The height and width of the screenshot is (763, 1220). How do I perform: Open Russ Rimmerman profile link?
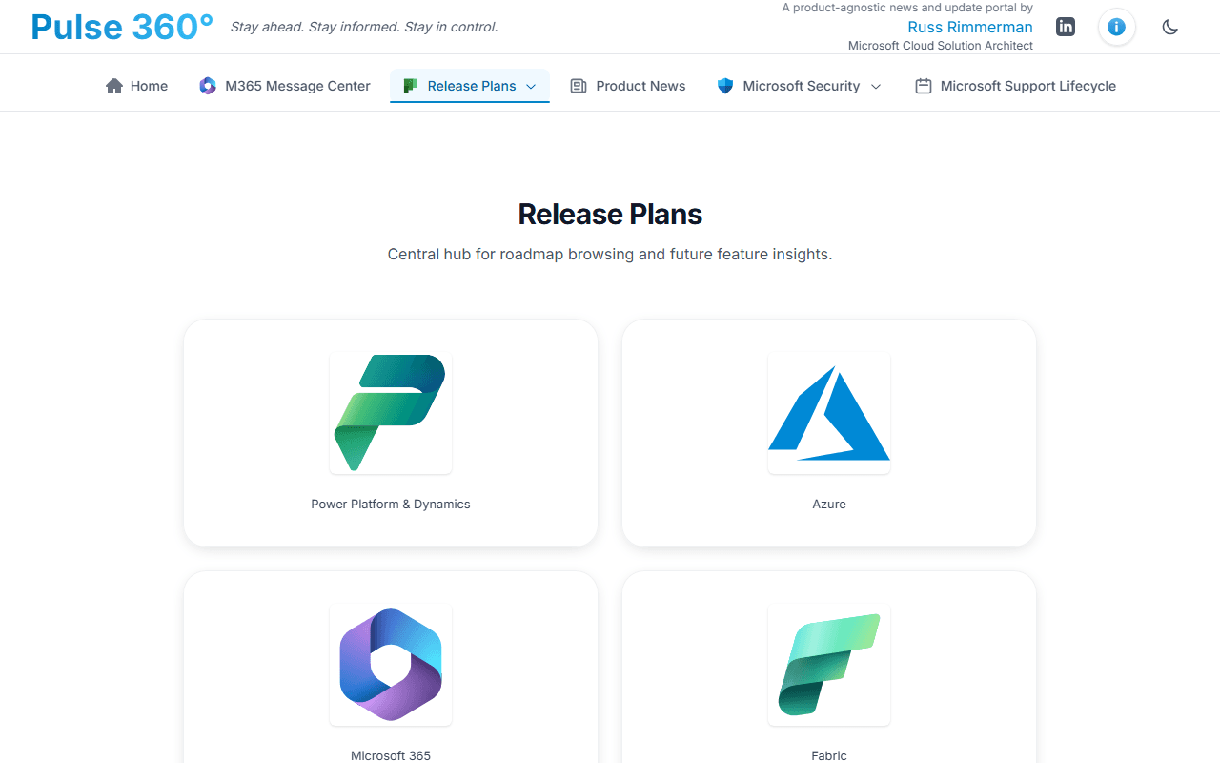tap(970, 27)
